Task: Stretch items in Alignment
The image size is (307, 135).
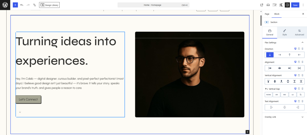Action: [299, 68]
